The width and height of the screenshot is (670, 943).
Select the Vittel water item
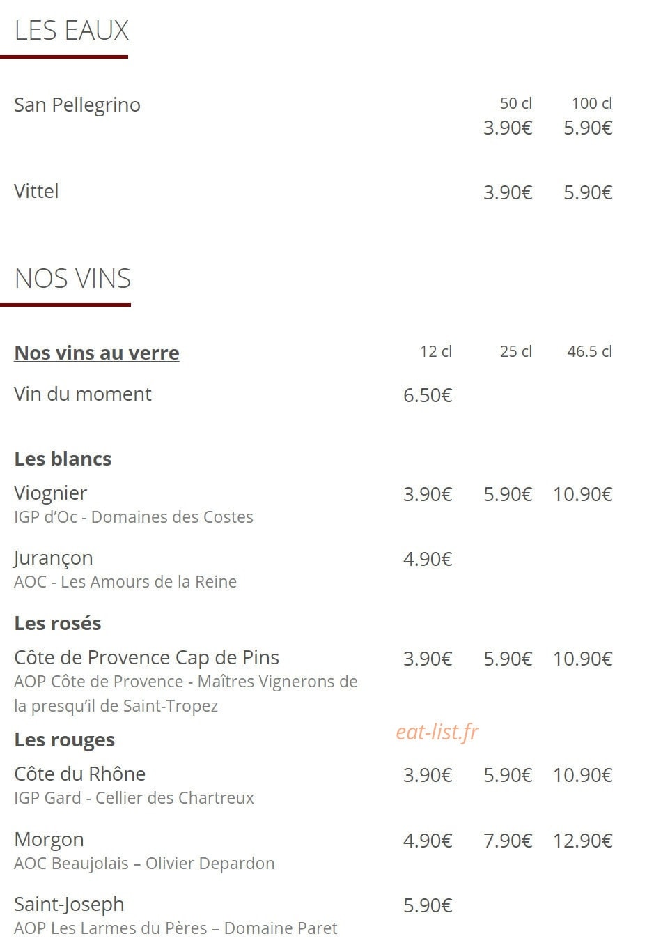36,191
